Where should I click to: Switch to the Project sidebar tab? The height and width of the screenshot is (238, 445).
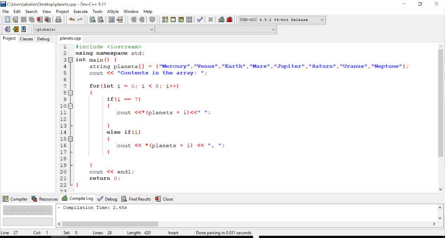tap(9, 38)
